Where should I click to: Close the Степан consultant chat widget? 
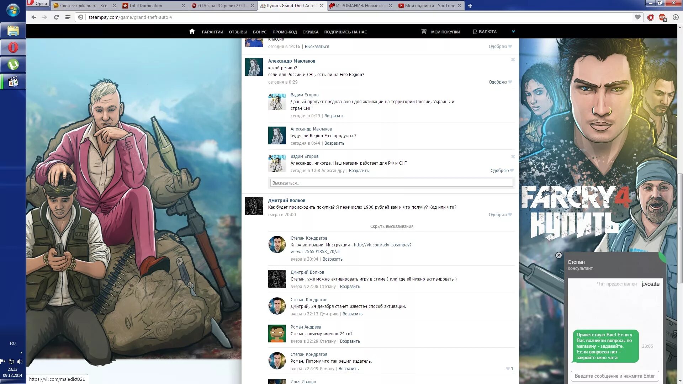click(558, 255)
